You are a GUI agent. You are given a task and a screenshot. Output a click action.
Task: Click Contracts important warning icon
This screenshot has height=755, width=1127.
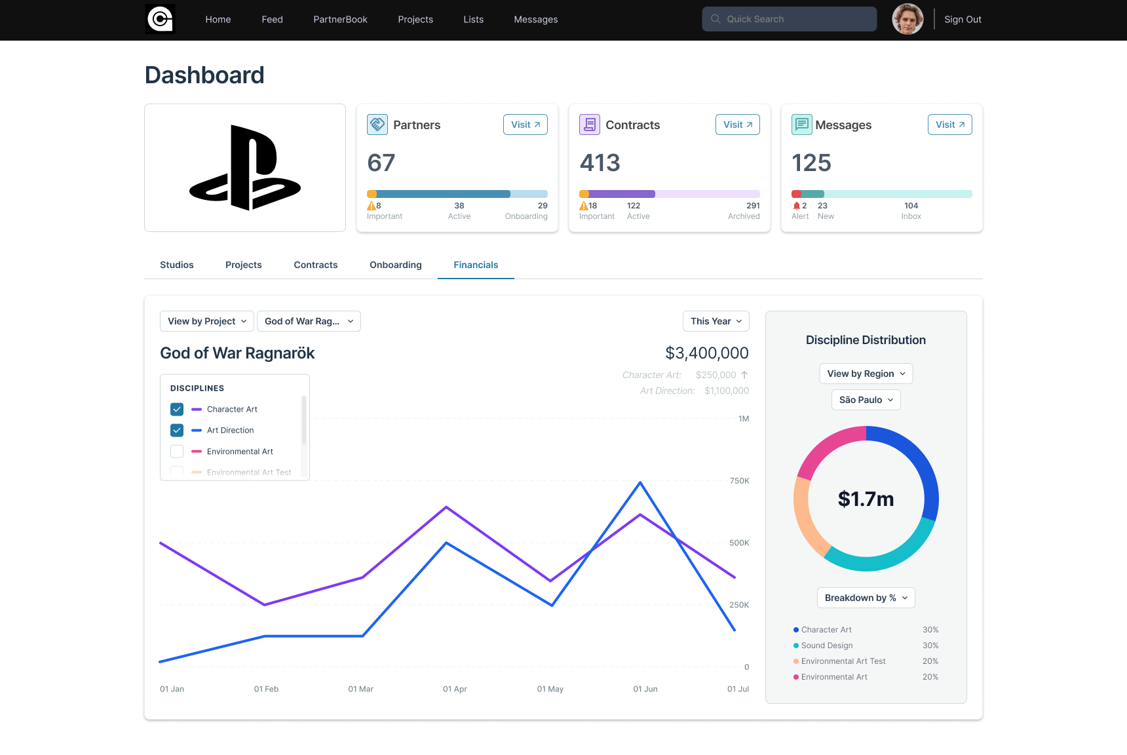point(583,206)
